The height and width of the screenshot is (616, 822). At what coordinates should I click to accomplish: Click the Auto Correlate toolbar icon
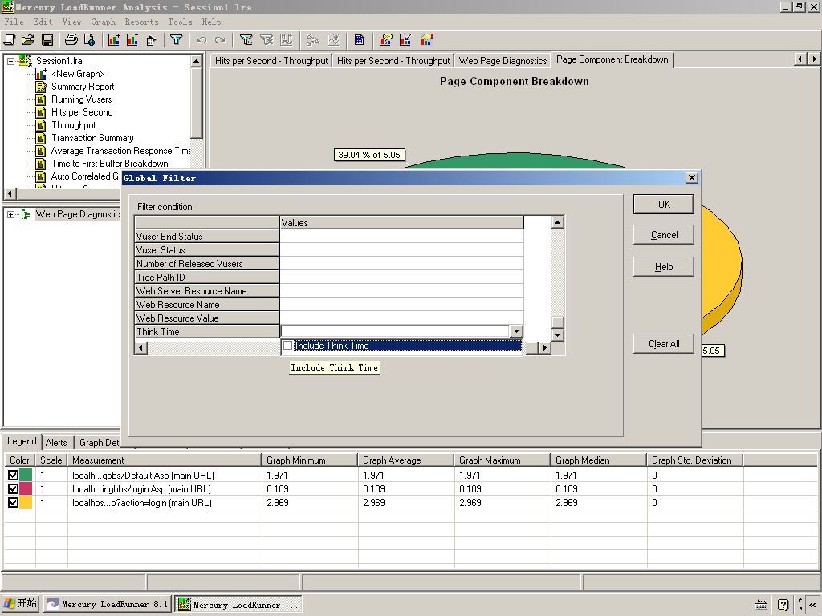coord(333,40)
